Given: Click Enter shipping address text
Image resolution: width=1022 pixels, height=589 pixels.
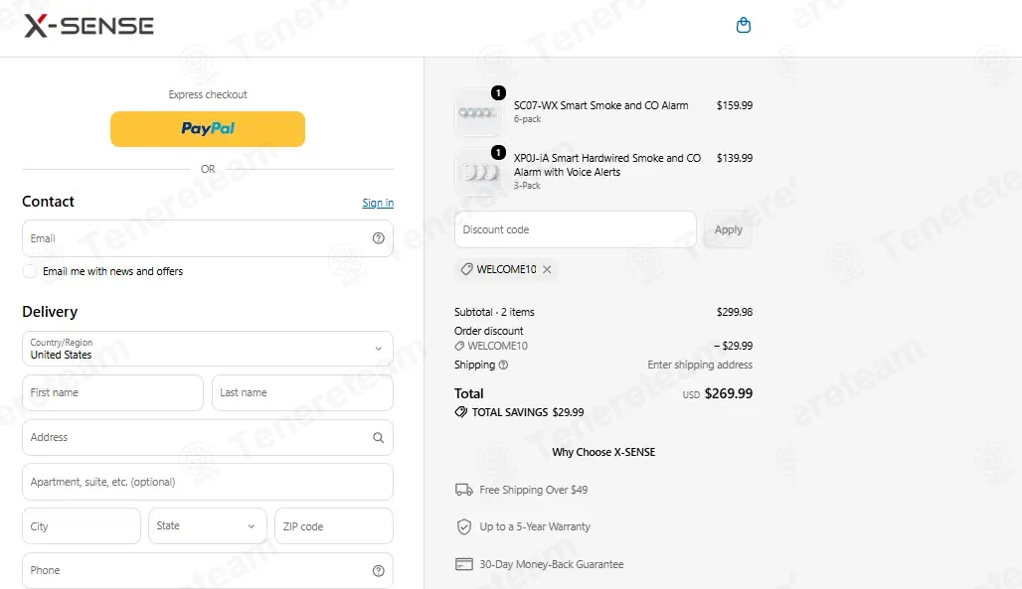Looking at the screenshot, I should click(x=700, y=365).
